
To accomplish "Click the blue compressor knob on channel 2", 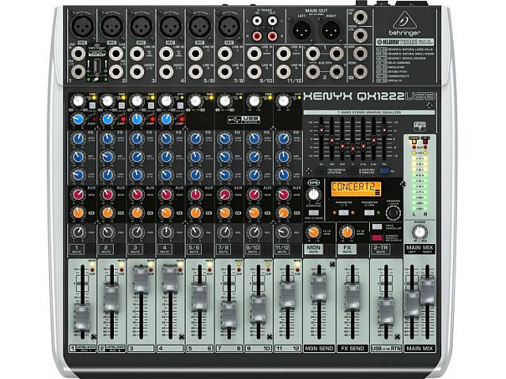I will [108, 118].
